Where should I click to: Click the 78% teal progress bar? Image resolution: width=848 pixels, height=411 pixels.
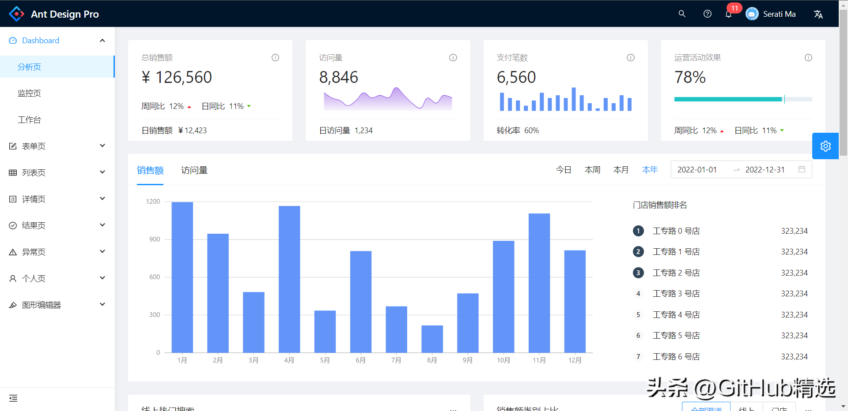[728, 99]
